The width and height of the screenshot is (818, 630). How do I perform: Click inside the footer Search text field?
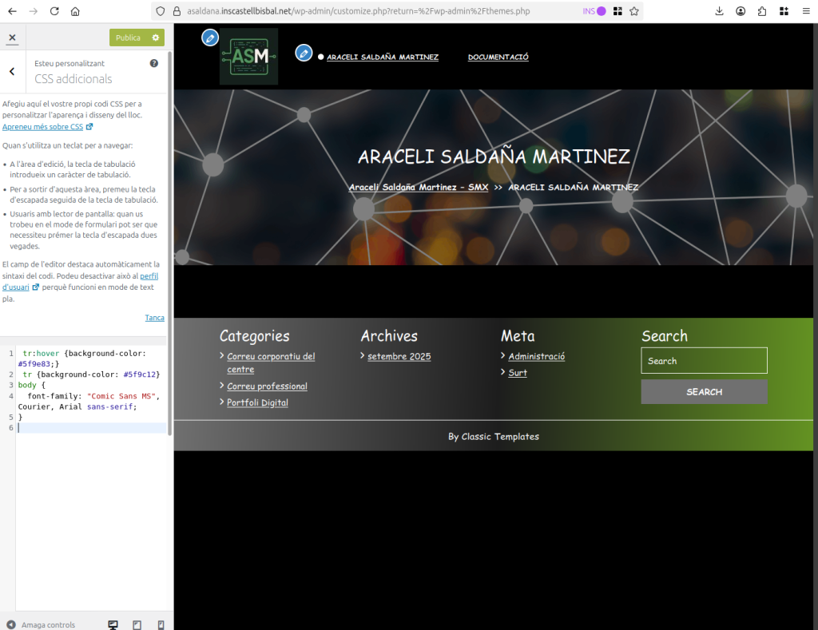tap(704, 361)
